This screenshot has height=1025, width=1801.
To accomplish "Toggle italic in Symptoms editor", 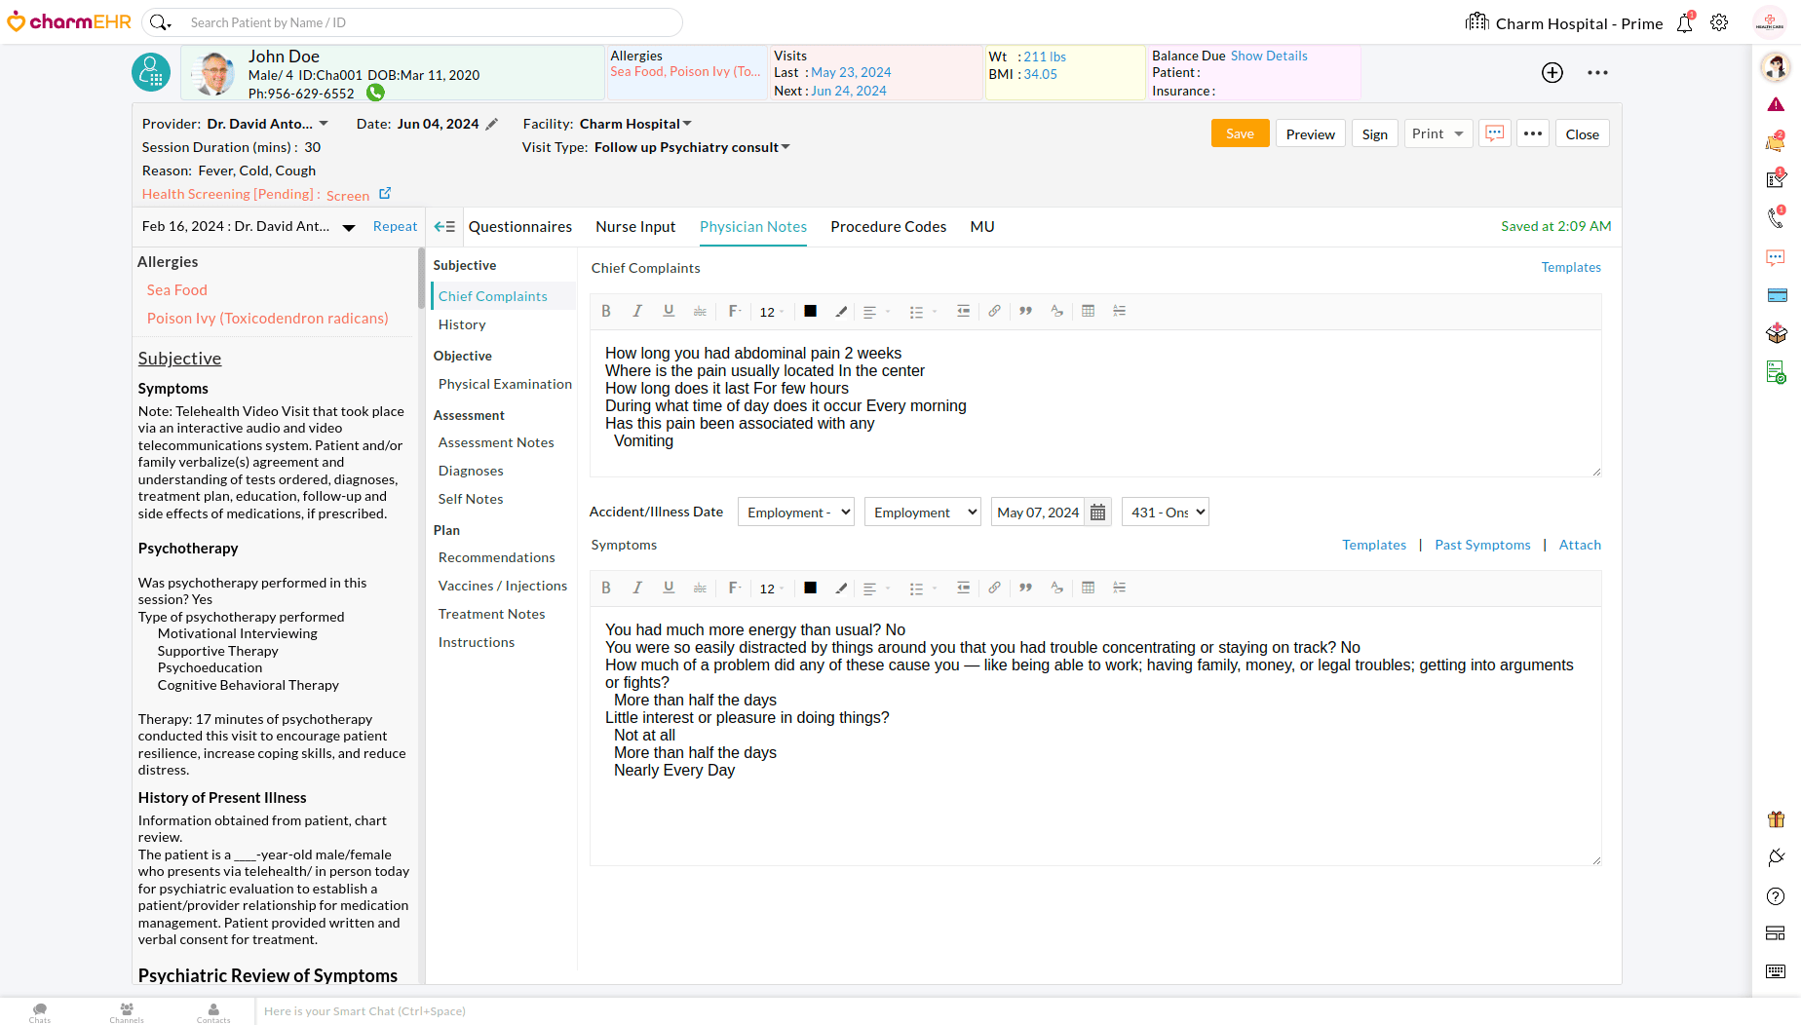I will coord(637,588).
